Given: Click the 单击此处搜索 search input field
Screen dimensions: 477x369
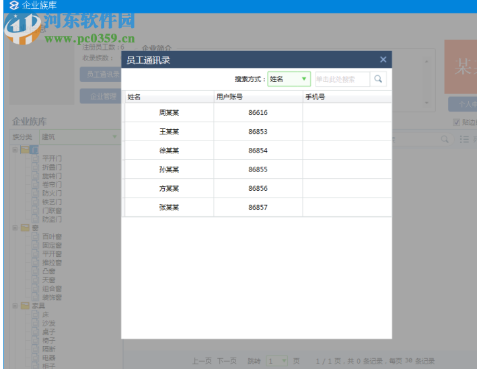Looking at the screenshot, I should (x=342, y=79).
